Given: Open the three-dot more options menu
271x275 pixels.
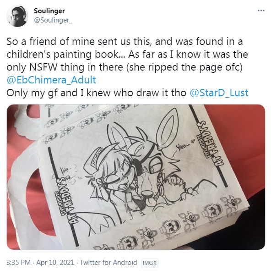Looking at the screenshot, I should pyautogui.click(x=261, y=11).
